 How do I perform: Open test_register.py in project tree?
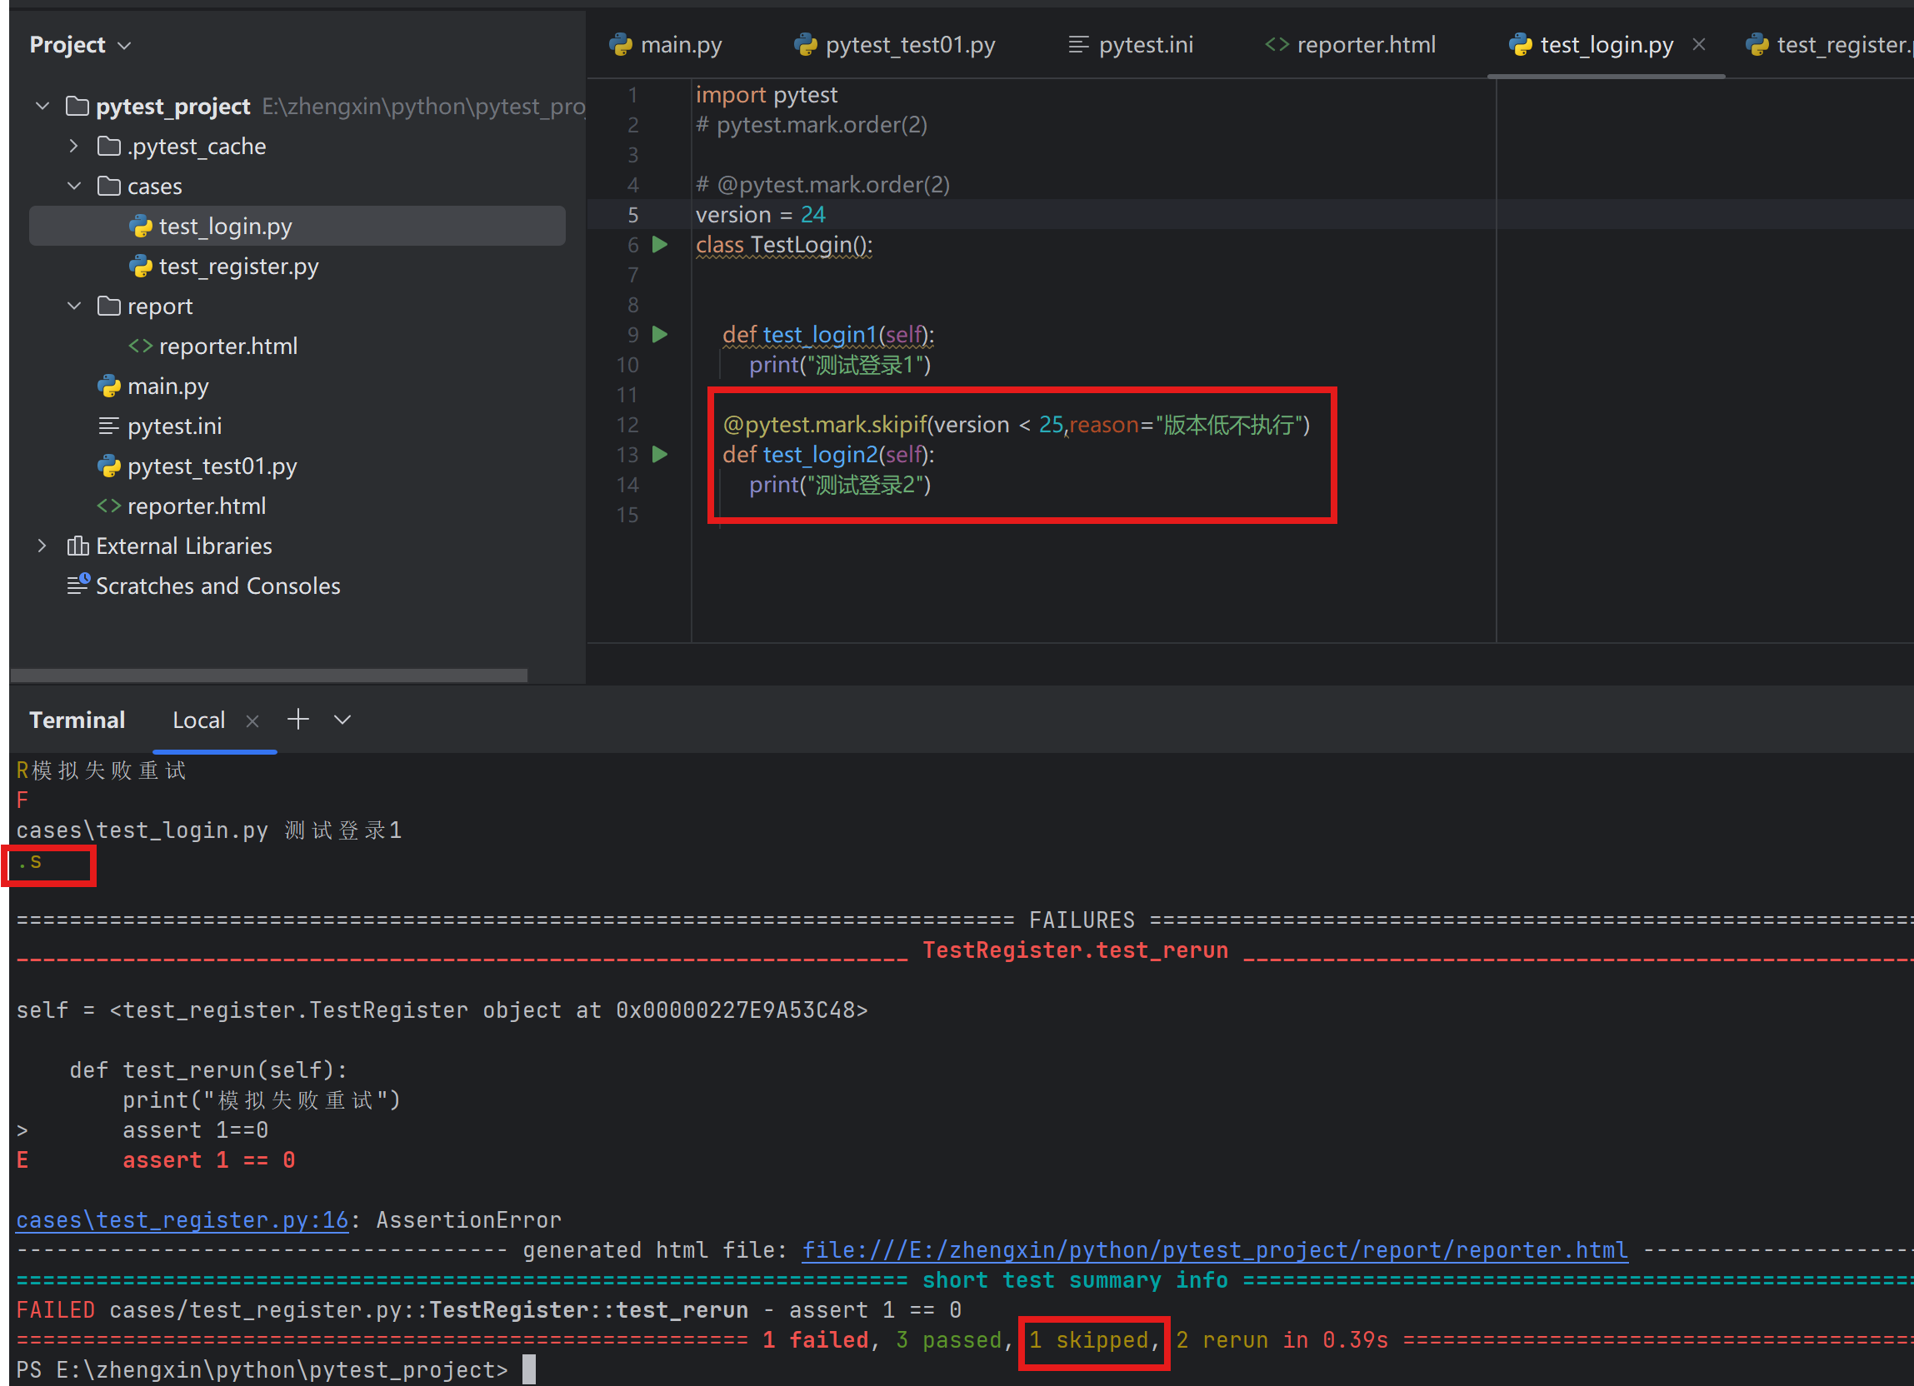pos(238,267)
